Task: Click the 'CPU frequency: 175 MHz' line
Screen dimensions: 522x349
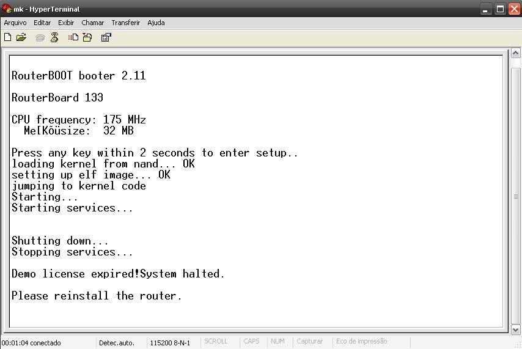Action: (79, 120)
